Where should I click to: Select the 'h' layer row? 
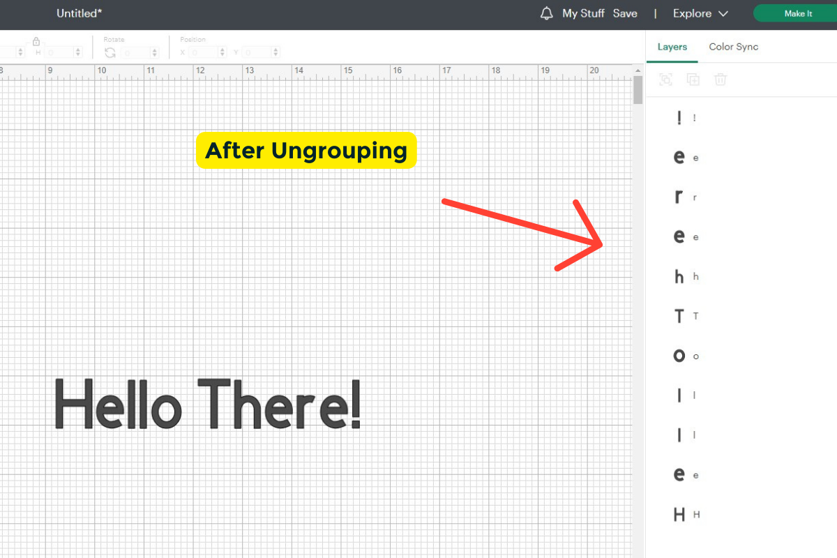coord(741,277)
